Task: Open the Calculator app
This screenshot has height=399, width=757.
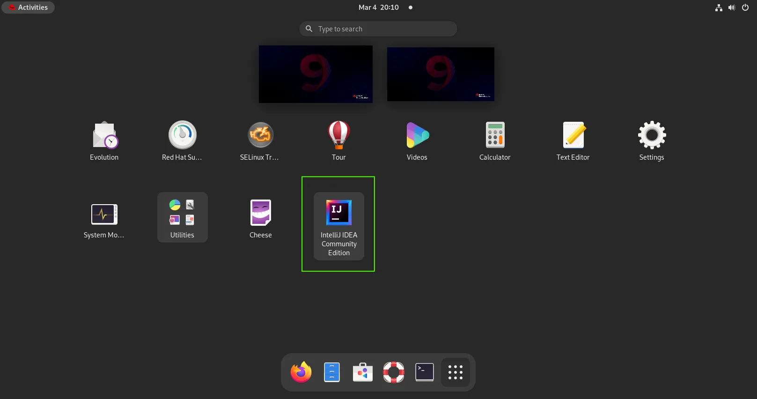Action: point(495,140)
